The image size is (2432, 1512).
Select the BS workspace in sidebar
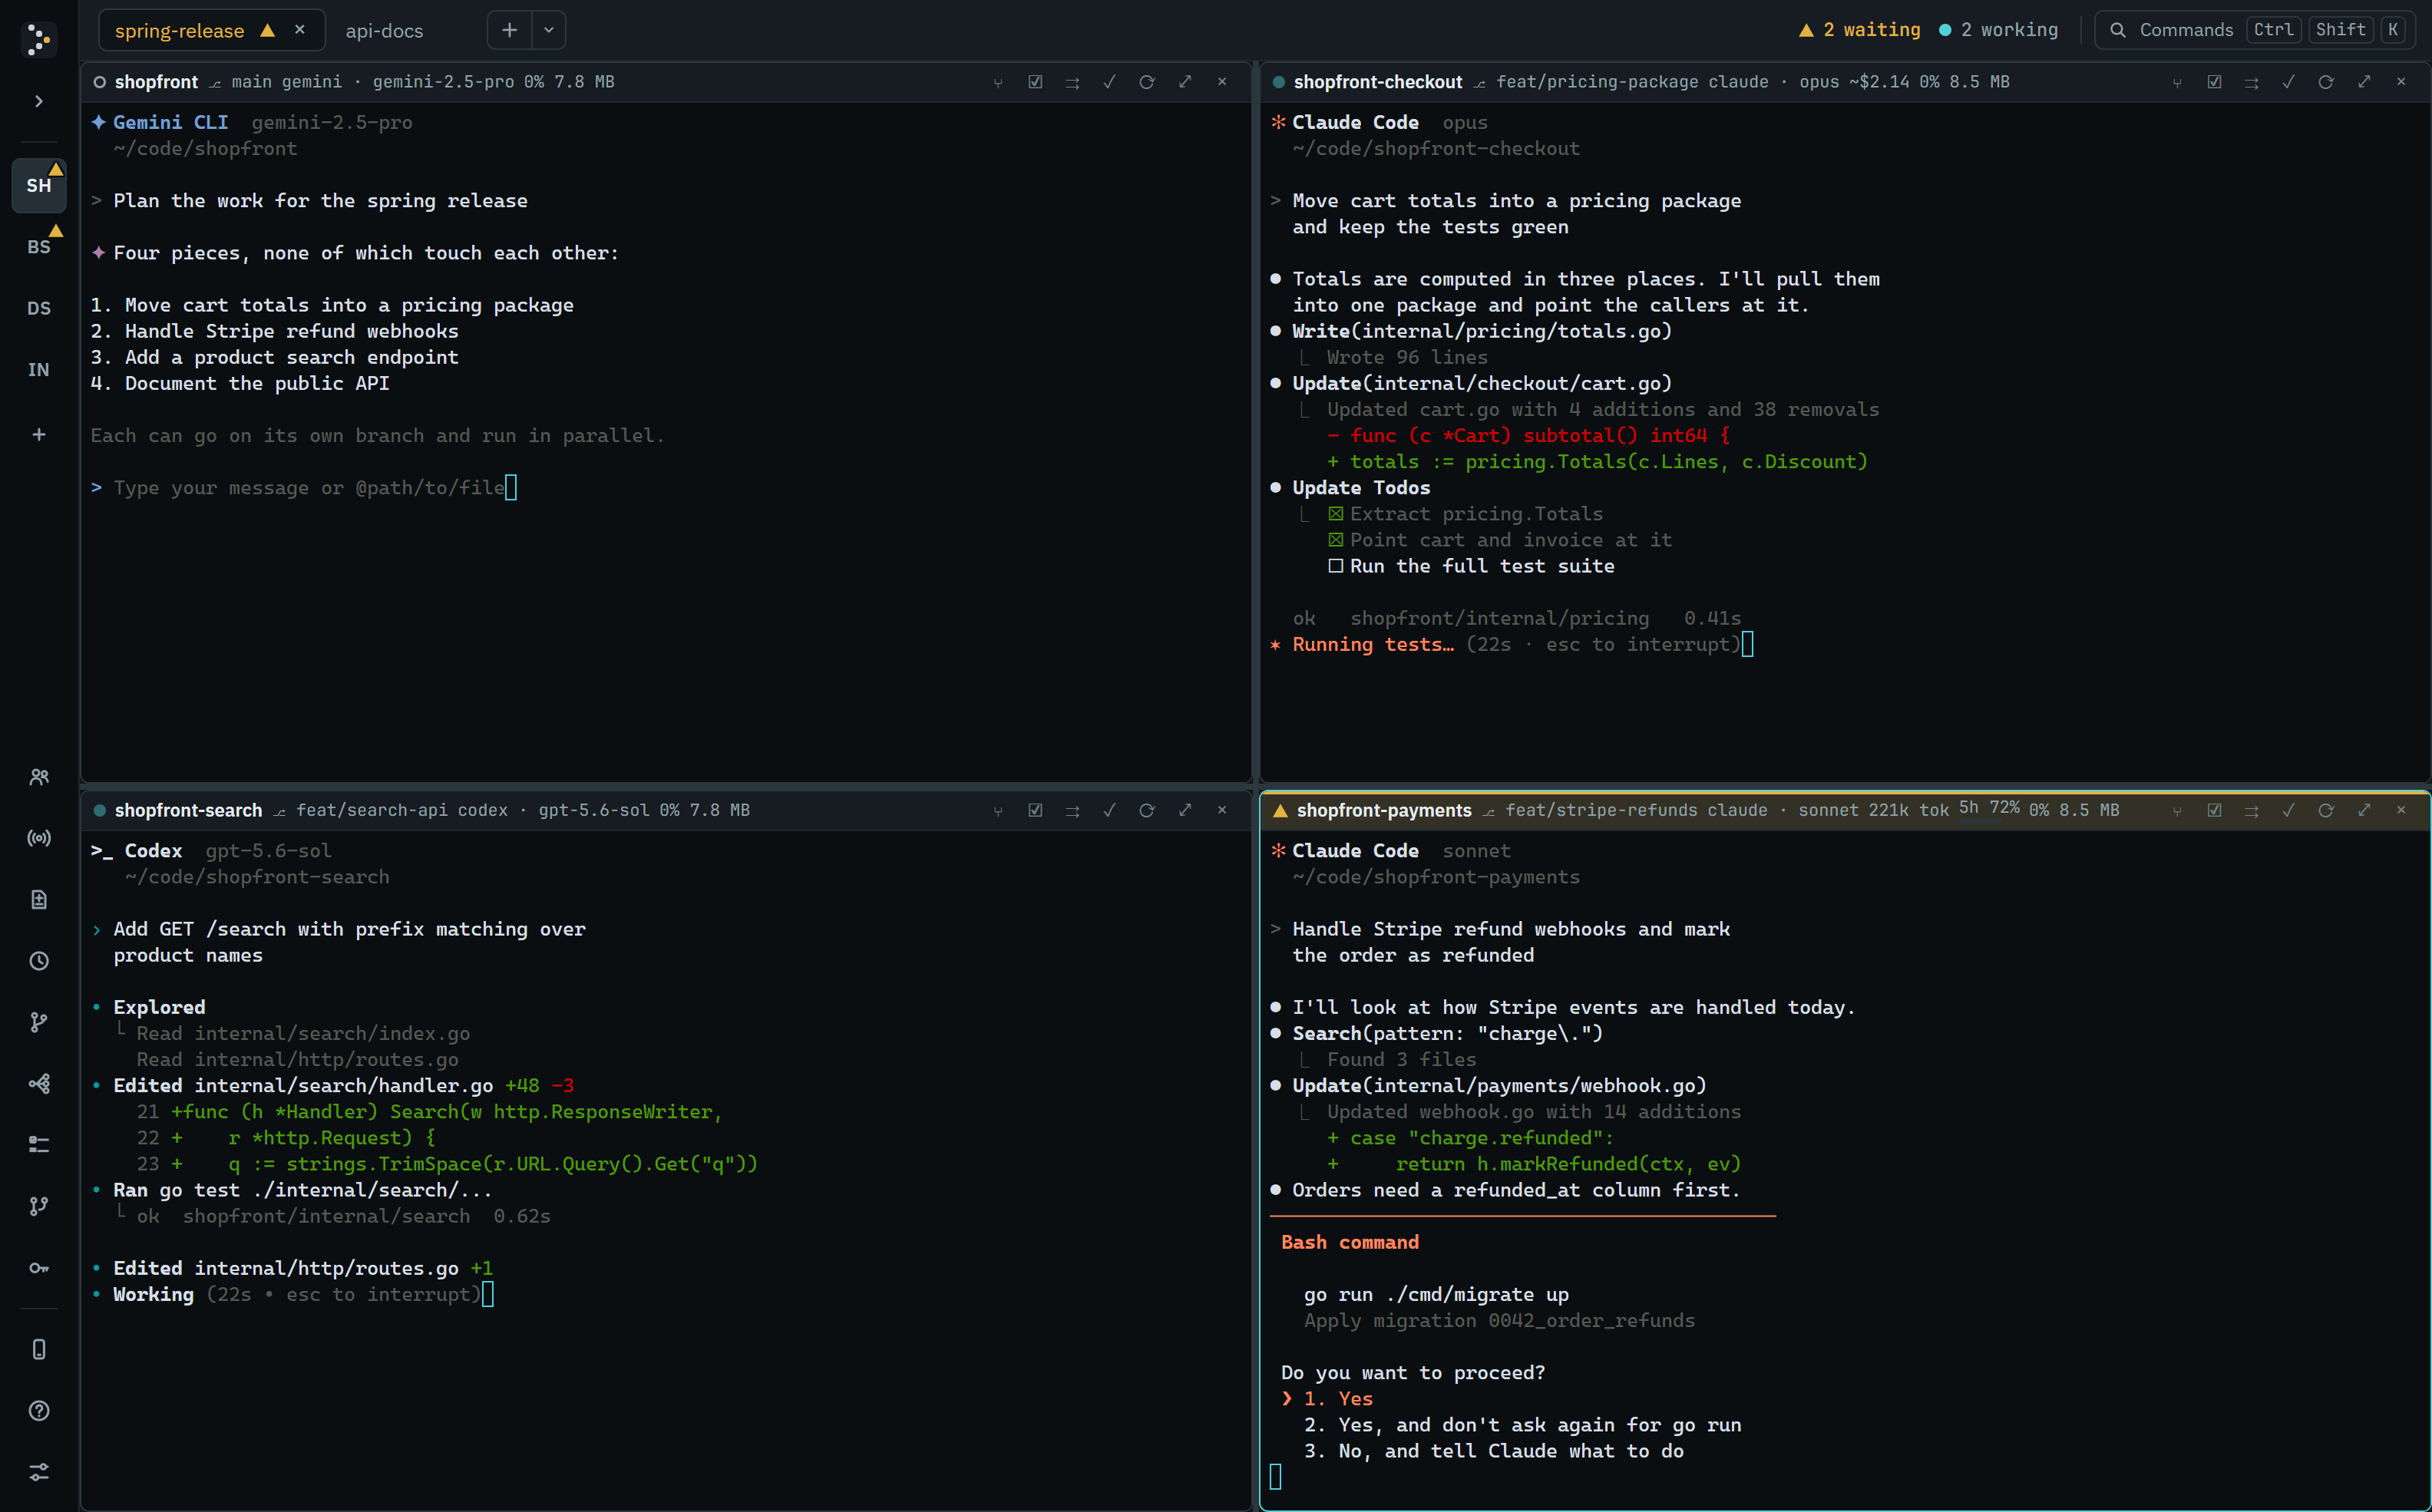pos(39,247)
